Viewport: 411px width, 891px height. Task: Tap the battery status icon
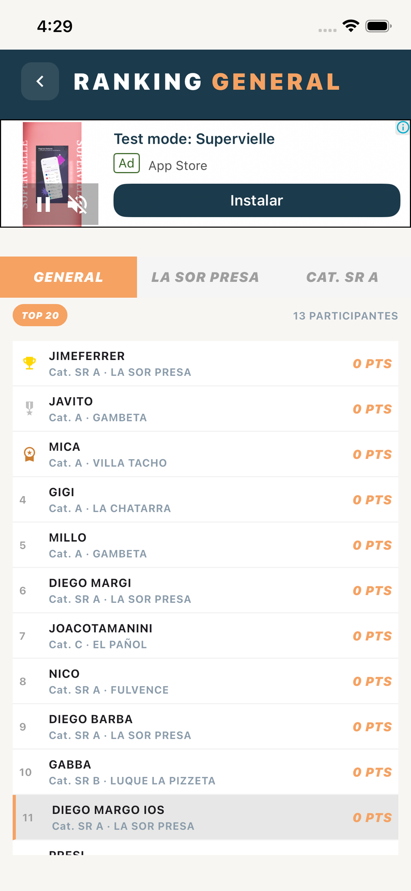tap(378, 26)
